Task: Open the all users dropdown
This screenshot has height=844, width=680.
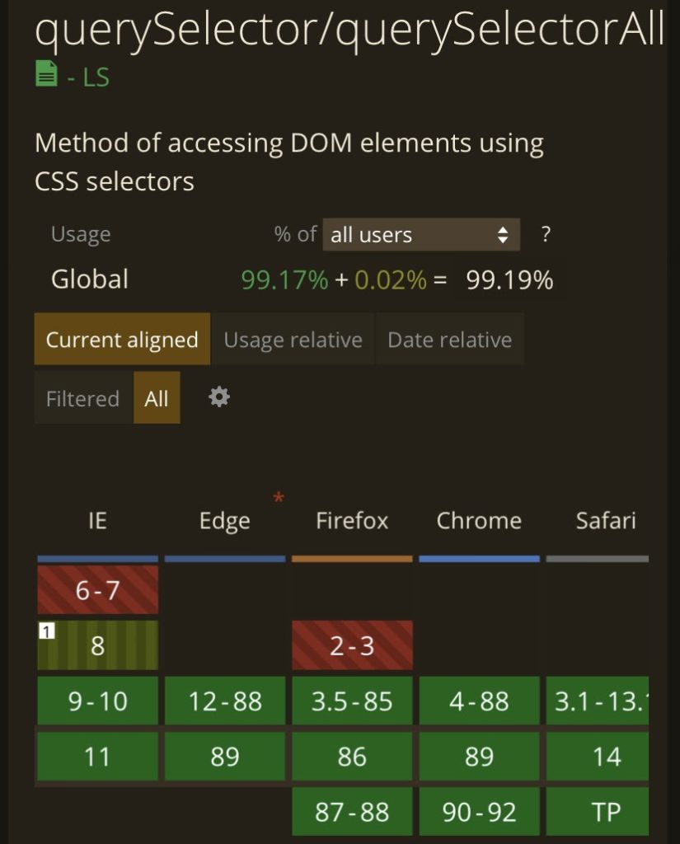Action: coord(421,235)
